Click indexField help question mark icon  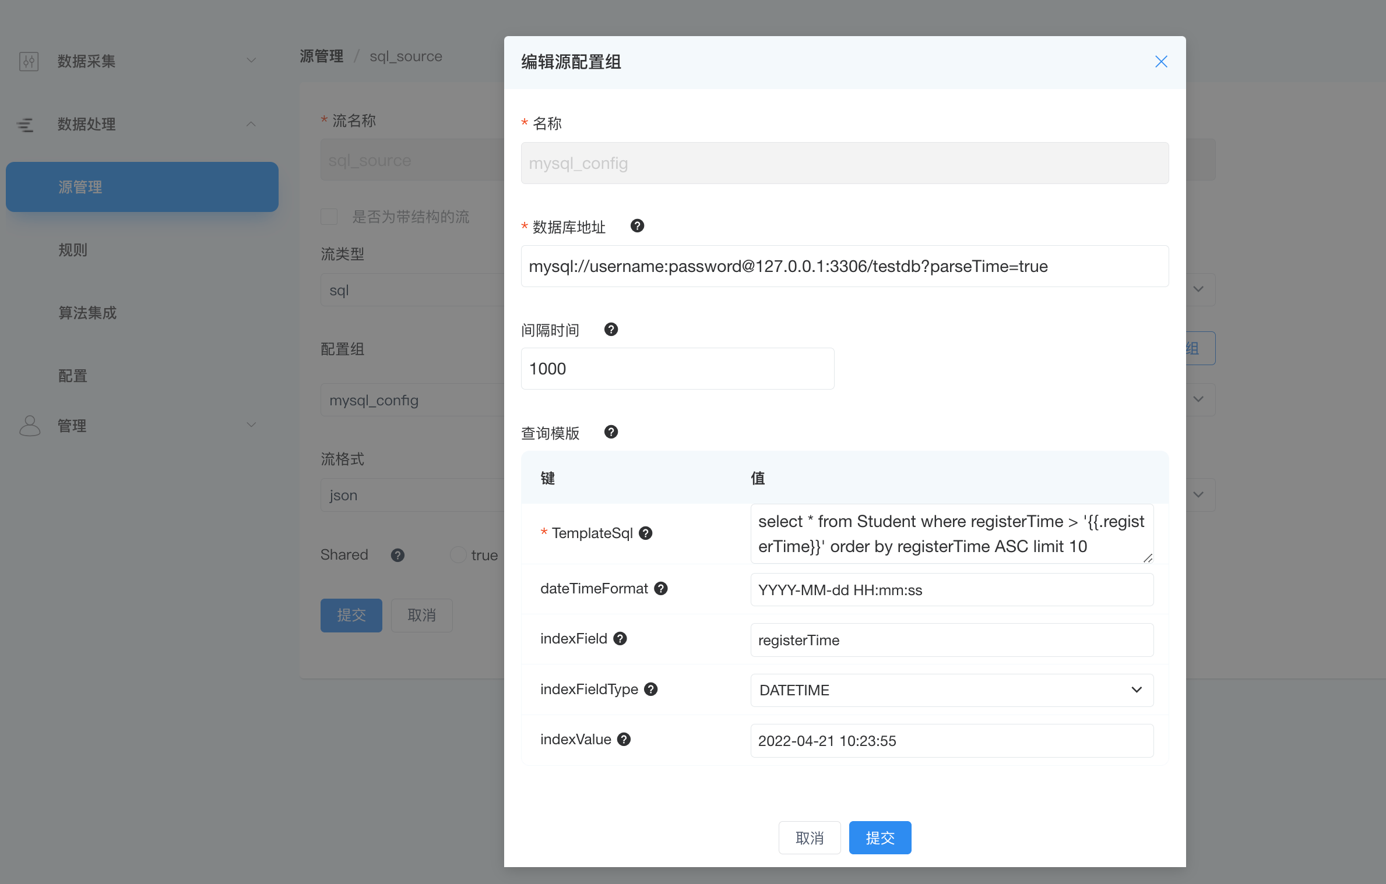pyautogui.click(x=620, y=639)
